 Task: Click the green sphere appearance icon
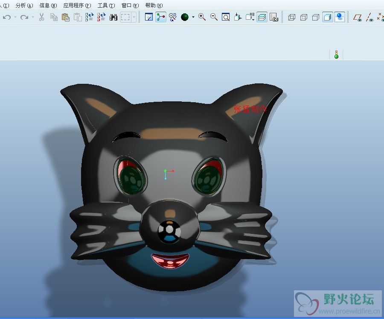(x=185, y=17)
